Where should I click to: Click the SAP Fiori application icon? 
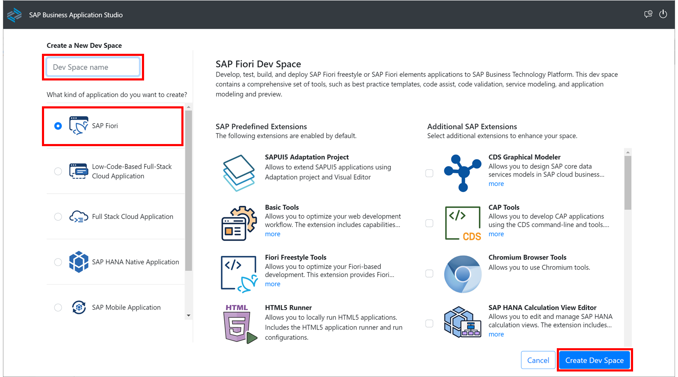pyautogui.click(x=79, y=126)
